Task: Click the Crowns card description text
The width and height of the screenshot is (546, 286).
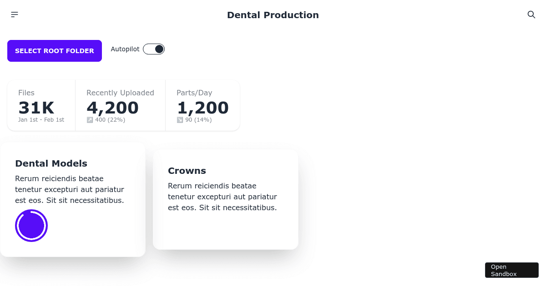Action: [x=222, y=197]
